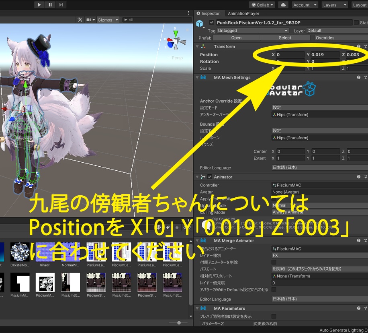This screenshot has height=333, width=368.
Task: Open MA Parameters help icon
Action: (x=358, y=308)
